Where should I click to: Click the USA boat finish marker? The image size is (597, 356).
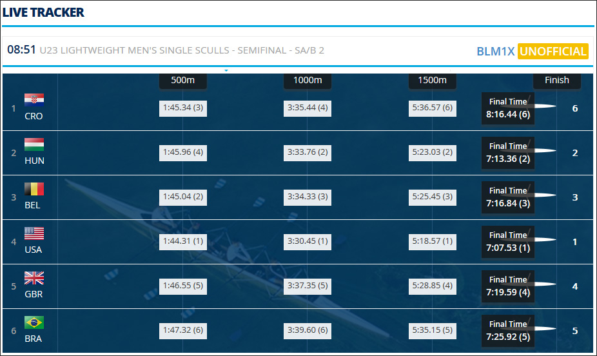(544, 240)
